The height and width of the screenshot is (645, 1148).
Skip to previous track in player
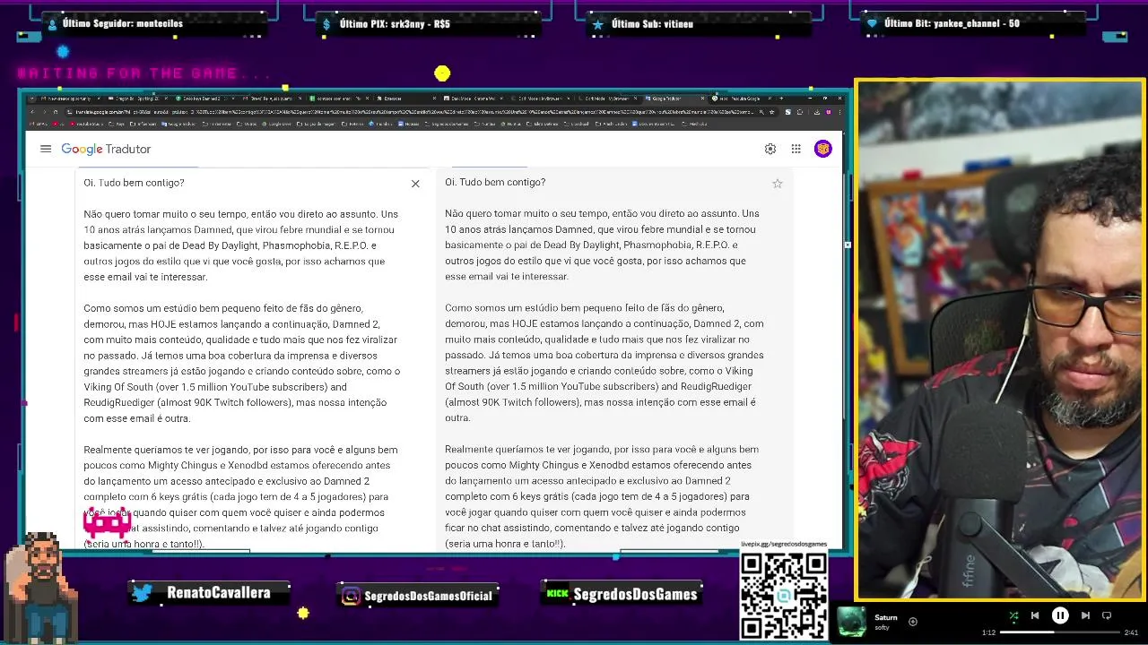[1035, 615]
